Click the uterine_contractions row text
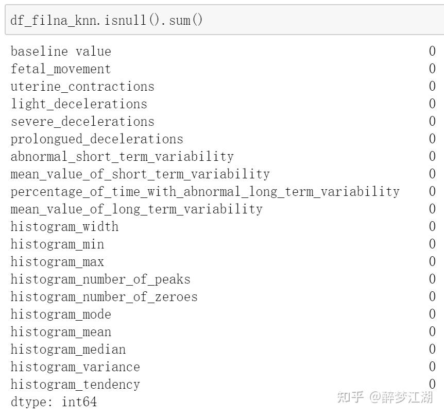Viewport: 444px width, 415px height. point(82,87)
